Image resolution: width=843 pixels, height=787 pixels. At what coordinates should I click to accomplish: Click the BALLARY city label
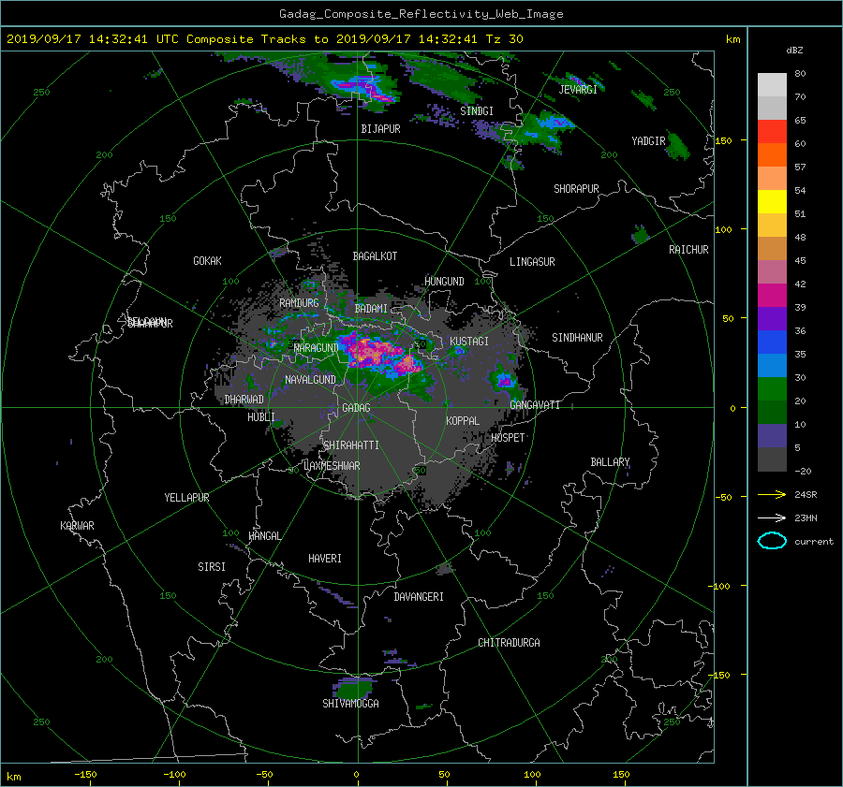pyautogui.click(x=610, y=462)
